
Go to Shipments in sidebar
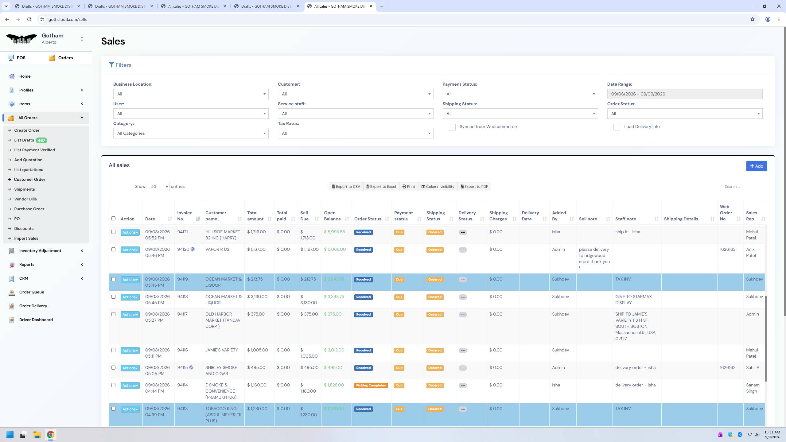24,189
